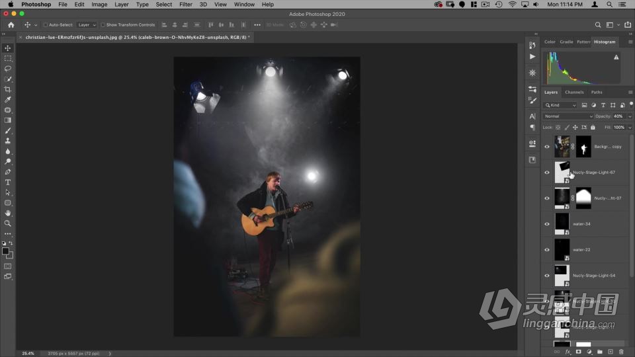The height and width of the screenshot is (357, 635).
Task: Switch to the Channels tab
Action: [574, 92]
